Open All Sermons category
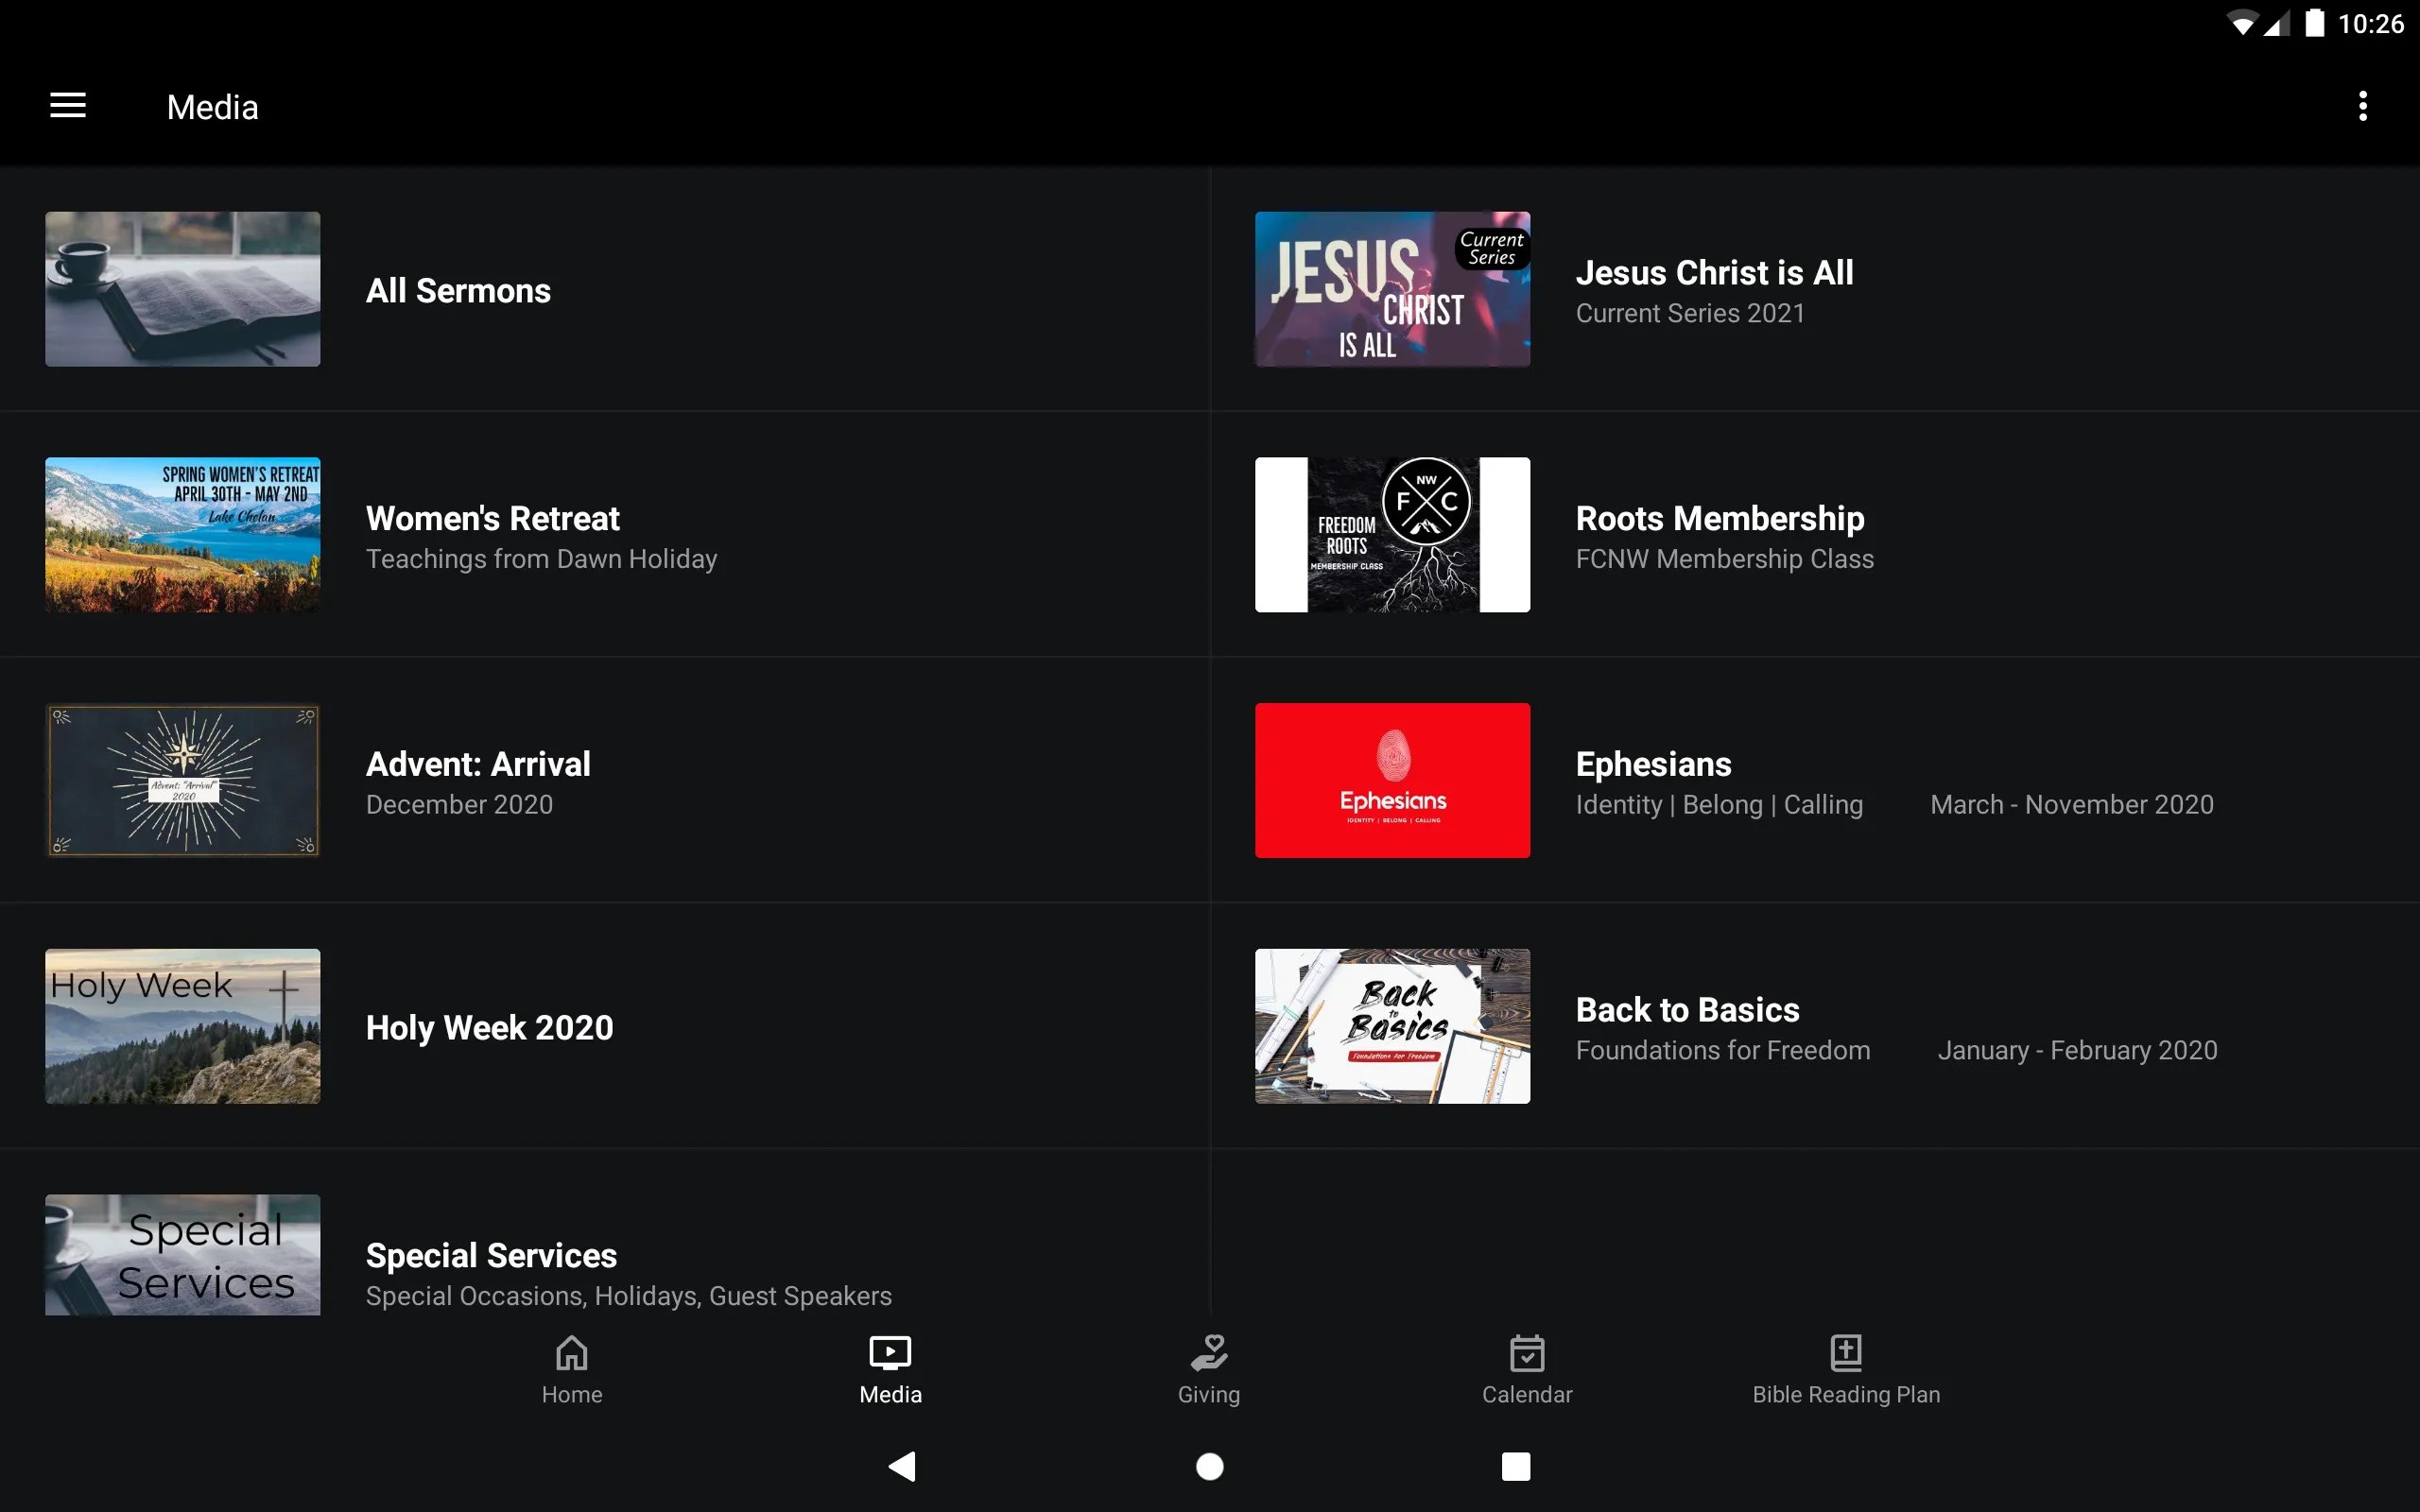 458,291
